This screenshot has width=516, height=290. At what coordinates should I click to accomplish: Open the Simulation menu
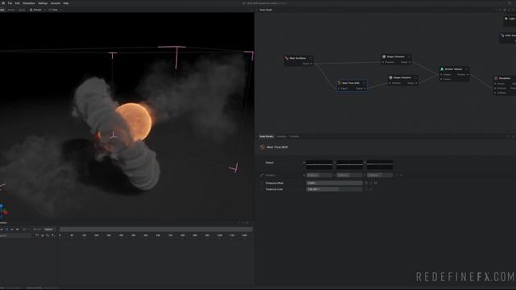coord(29,3)
